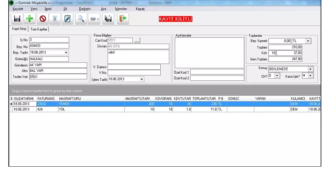Open the TL currency dropdown

308,41
